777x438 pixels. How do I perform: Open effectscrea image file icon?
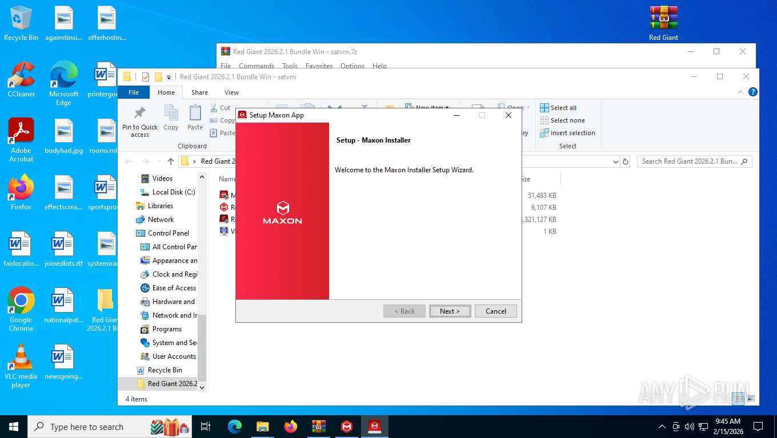tap(63, 193)
